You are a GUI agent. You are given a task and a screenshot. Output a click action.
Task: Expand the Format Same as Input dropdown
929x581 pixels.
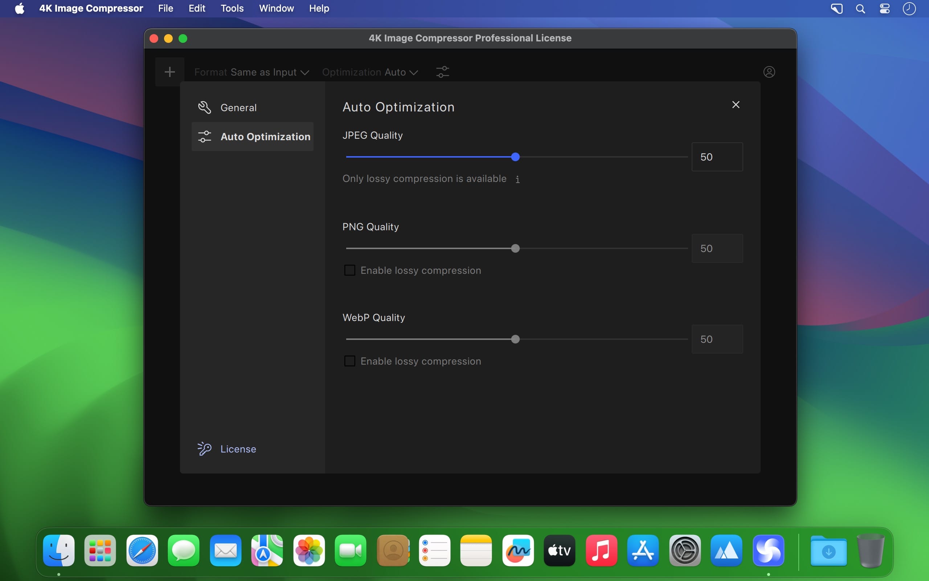(252, 72)
